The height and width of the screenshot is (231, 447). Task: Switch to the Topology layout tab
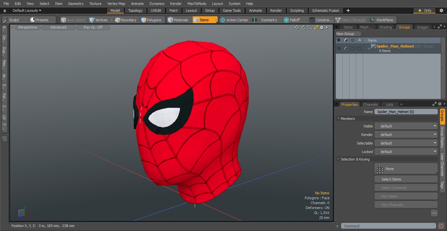point(135,10)
